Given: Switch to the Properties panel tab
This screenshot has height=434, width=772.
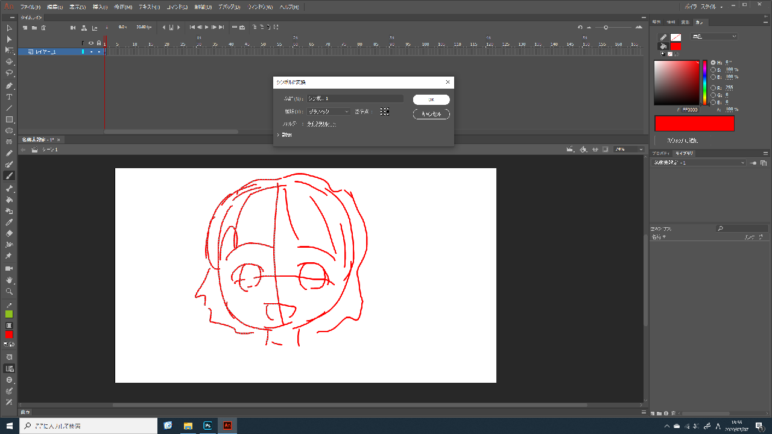Looking at the screenshot, I should pos(661,154).
